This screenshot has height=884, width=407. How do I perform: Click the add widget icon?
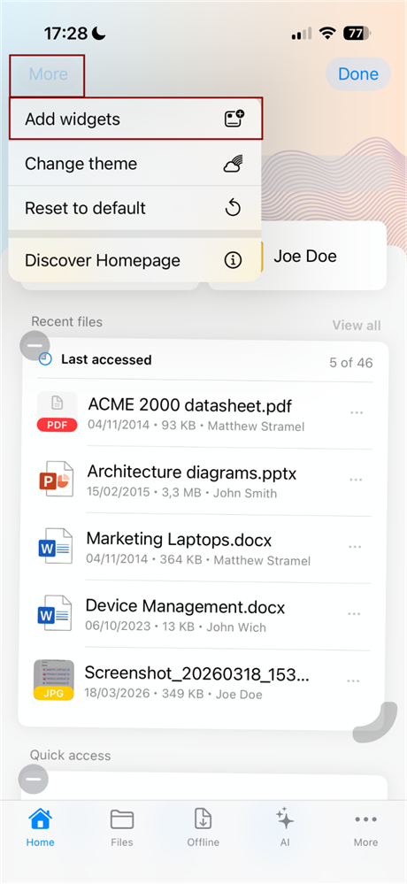(234, 119)
